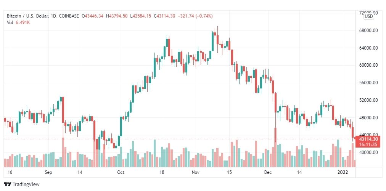Screen dimensions: 386x191
Task: Click the Nov label on time axis
Action: click(x=195, y=172)
